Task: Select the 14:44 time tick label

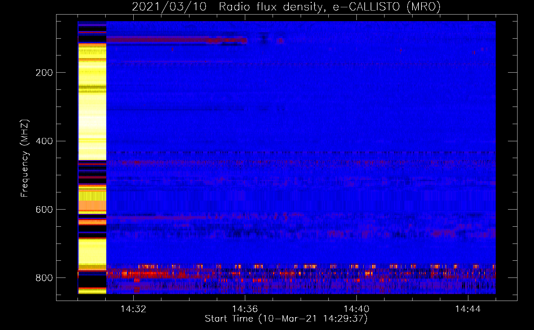Action: click(468, 309)
